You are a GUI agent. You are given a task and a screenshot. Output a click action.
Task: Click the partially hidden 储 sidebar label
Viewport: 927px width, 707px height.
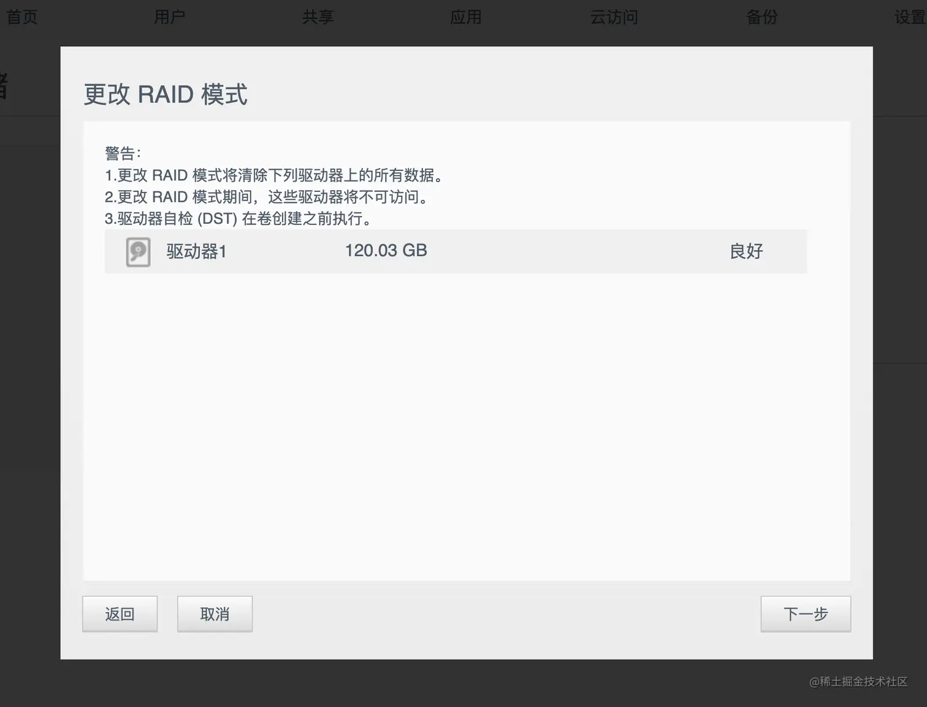4,86
